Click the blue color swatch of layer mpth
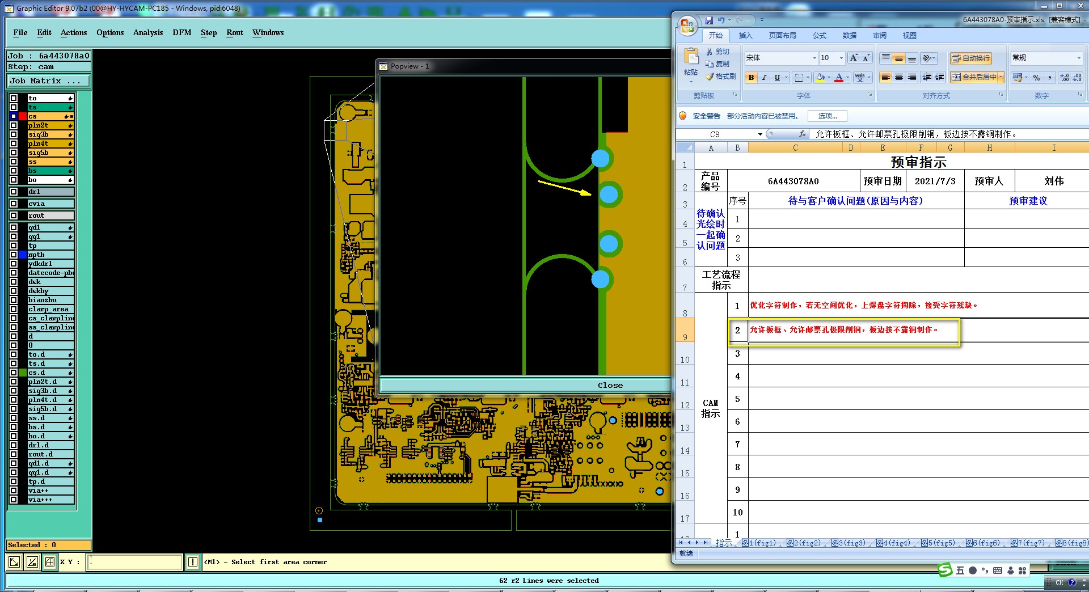The image size is (1089, 592). point(23,255)
